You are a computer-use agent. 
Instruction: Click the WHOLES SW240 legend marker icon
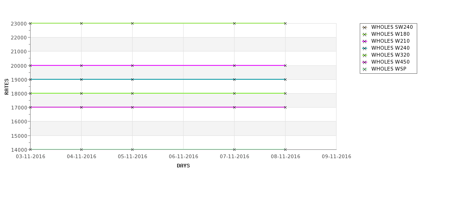(365, 27)
